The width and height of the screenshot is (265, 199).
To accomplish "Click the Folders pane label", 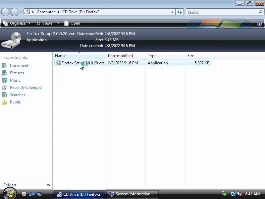I will point(10,185).
